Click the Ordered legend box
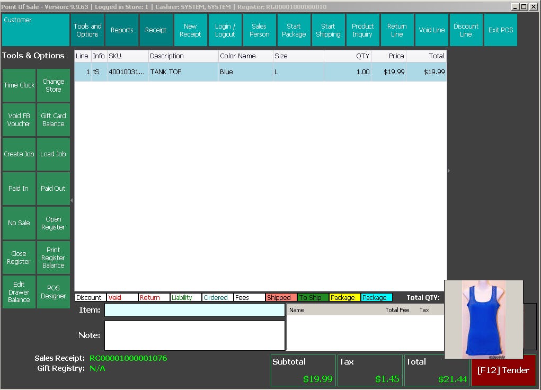 pyautogui.click(x=218, y=297)
